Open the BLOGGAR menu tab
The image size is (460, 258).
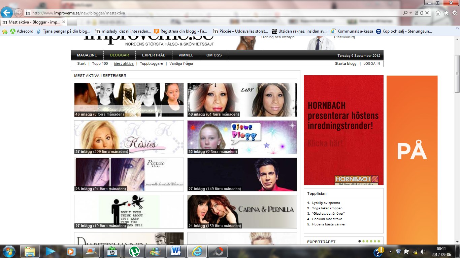(x=120, y=55)
